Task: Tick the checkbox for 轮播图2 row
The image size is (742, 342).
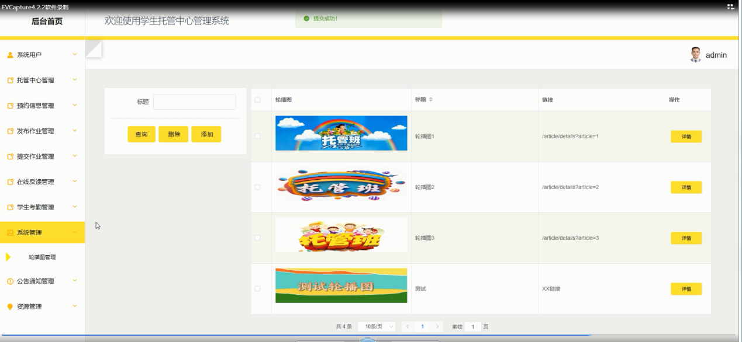Action: [257, 187]
